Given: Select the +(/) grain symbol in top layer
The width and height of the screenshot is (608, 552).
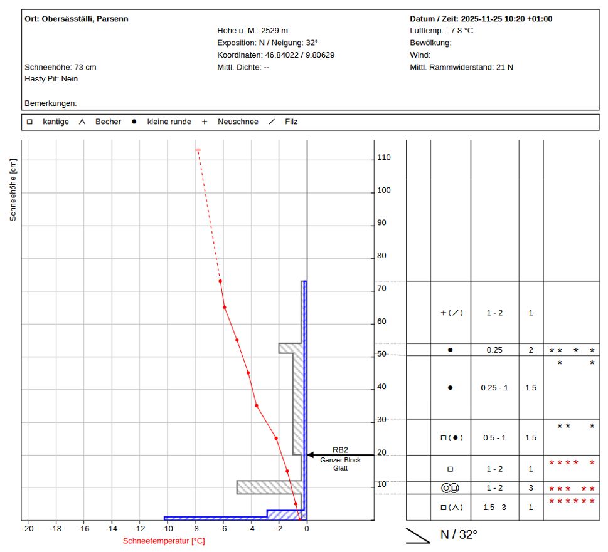Looking at the screenshot, I should [x=451, y=313].
